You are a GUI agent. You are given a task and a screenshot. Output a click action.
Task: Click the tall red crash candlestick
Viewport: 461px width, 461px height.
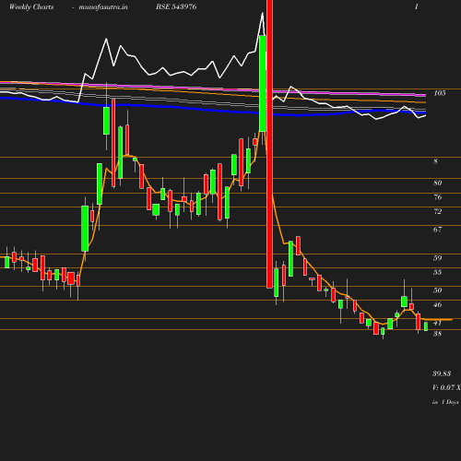269,144
